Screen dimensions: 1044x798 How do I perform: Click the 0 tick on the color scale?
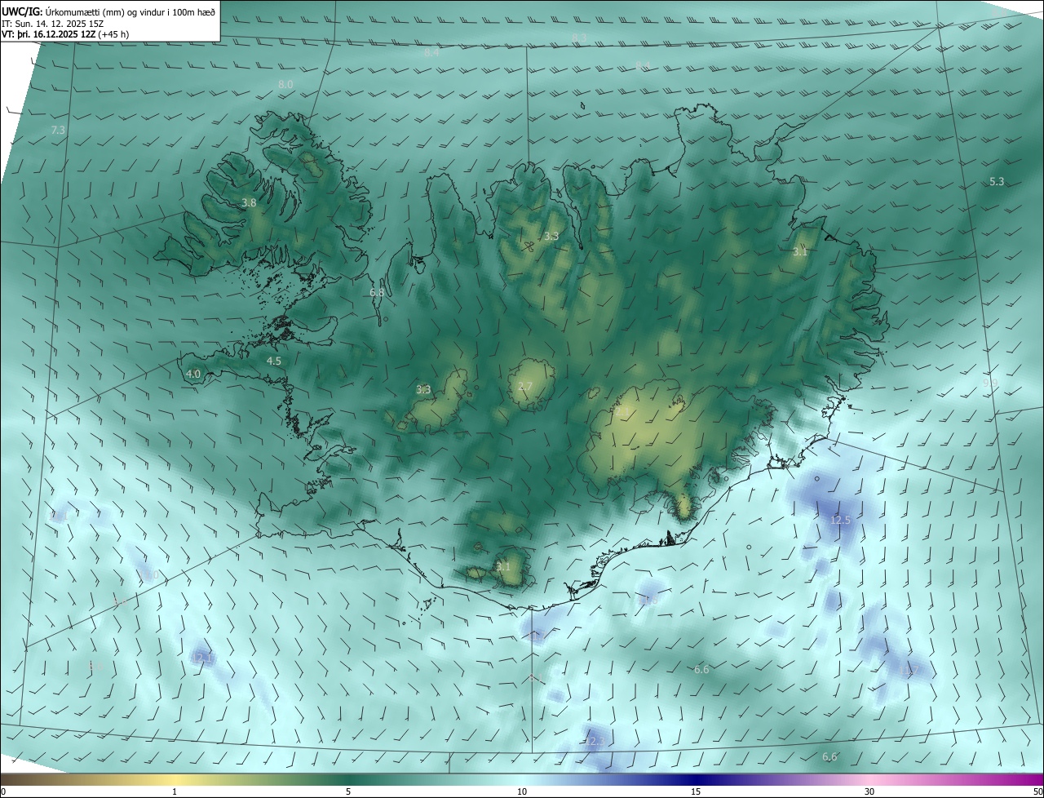pyautogui.click(x=3, y=791)
